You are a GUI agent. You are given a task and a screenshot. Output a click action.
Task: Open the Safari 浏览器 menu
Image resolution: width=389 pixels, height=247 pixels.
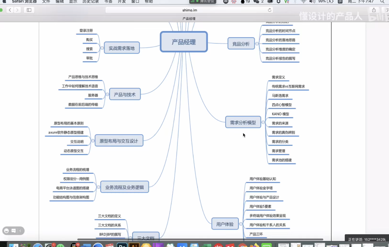coord(24,1)
